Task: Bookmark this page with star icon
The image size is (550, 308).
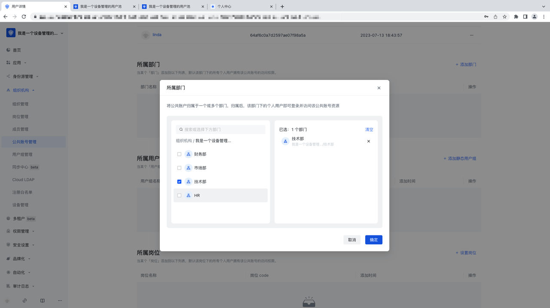Action: [504, 17]
